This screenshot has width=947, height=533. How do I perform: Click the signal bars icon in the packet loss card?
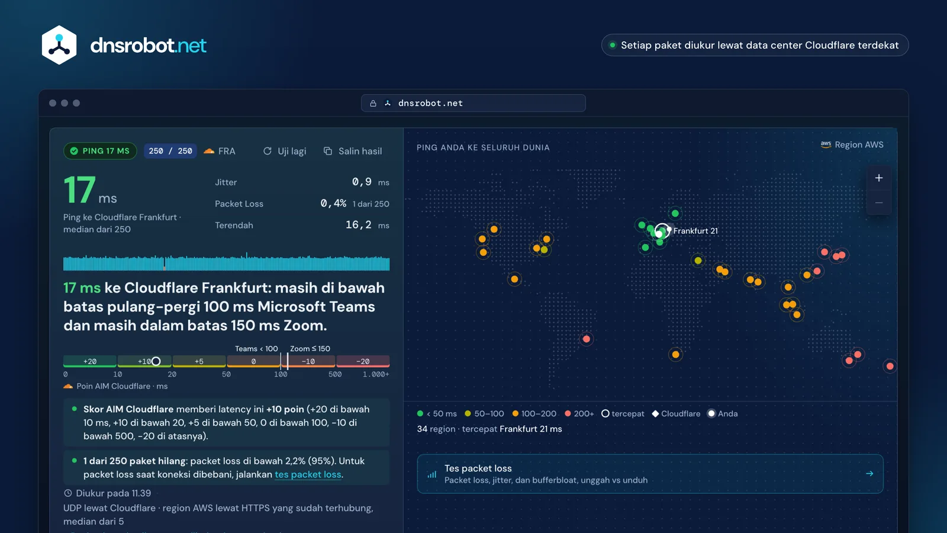tap(432, 474)
